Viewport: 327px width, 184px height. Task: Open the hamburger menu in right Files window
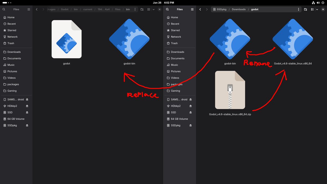coord(192,9)
